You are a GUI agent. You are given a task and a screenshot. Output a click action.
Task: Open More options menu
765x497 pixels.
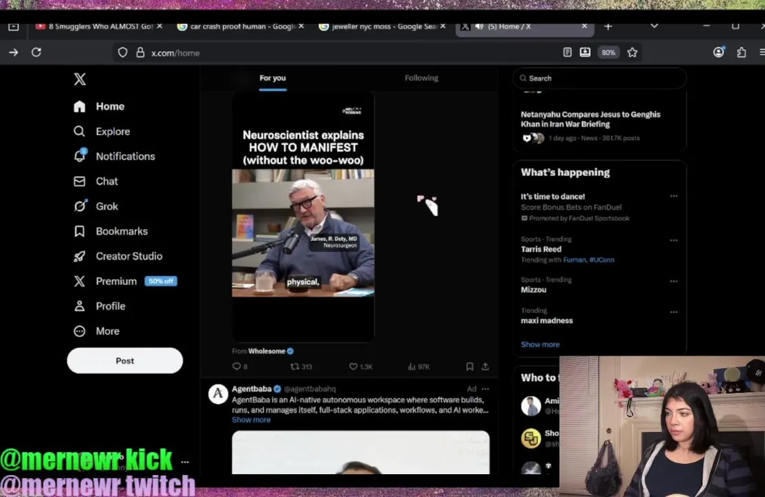96,331
